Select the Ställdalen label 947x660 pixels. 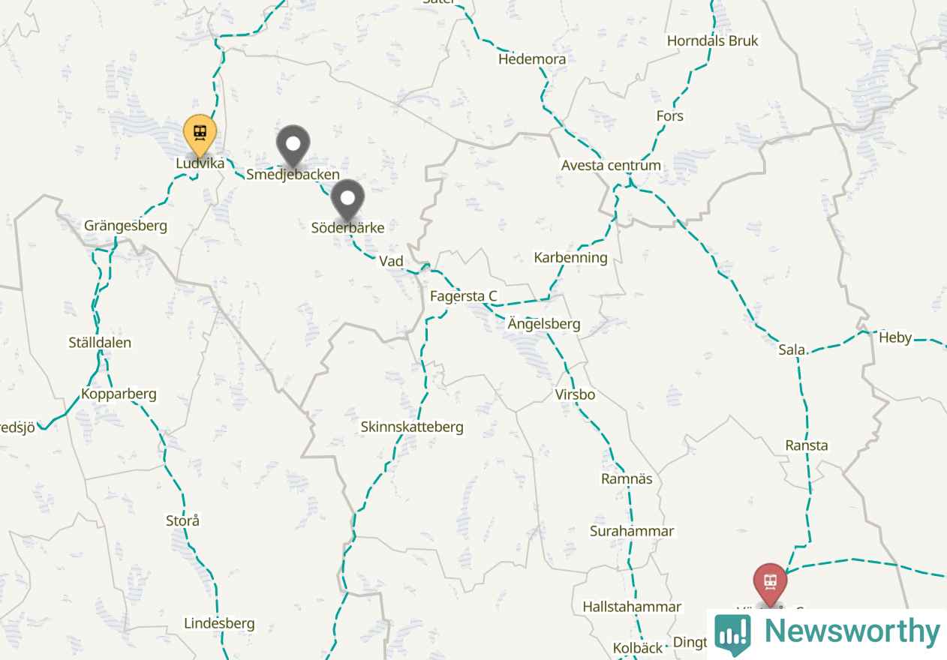coord(100,343)
